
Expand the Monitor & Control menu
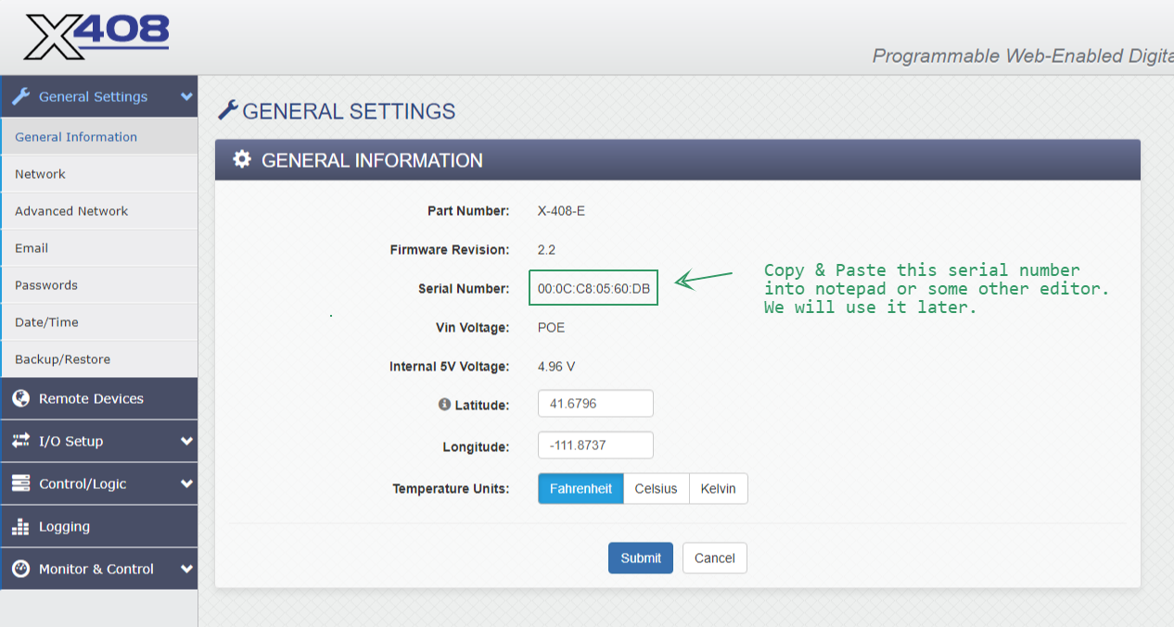click(188, 569)
